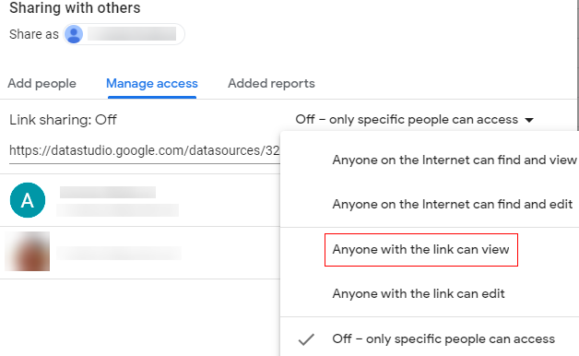
Task: Click the Share as account avatar icon
Action: 74,34
